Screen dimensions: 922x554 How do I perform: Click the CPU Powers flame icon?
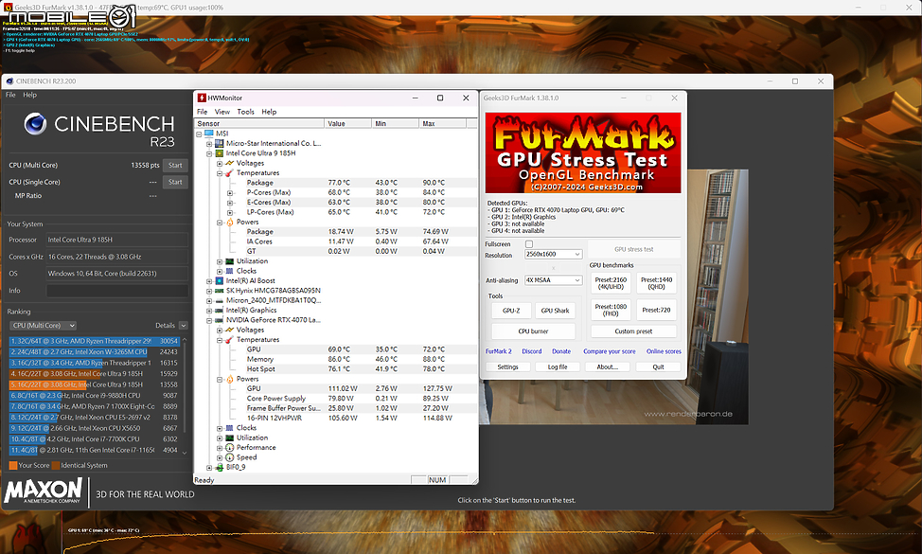[x=230, y=222]
